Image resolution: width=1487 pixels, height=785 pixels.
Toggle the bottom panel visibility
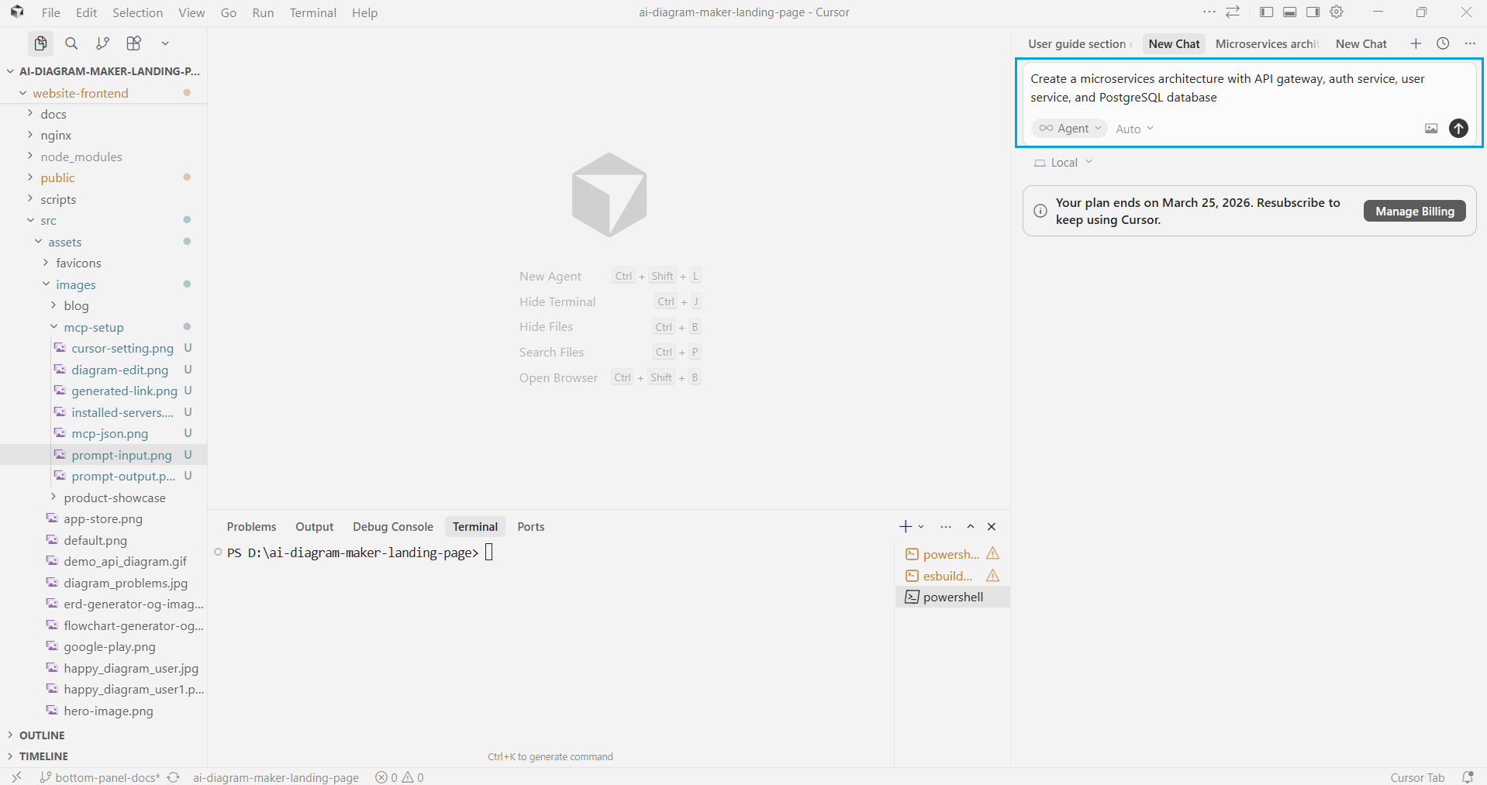[x=1289, y=12]
